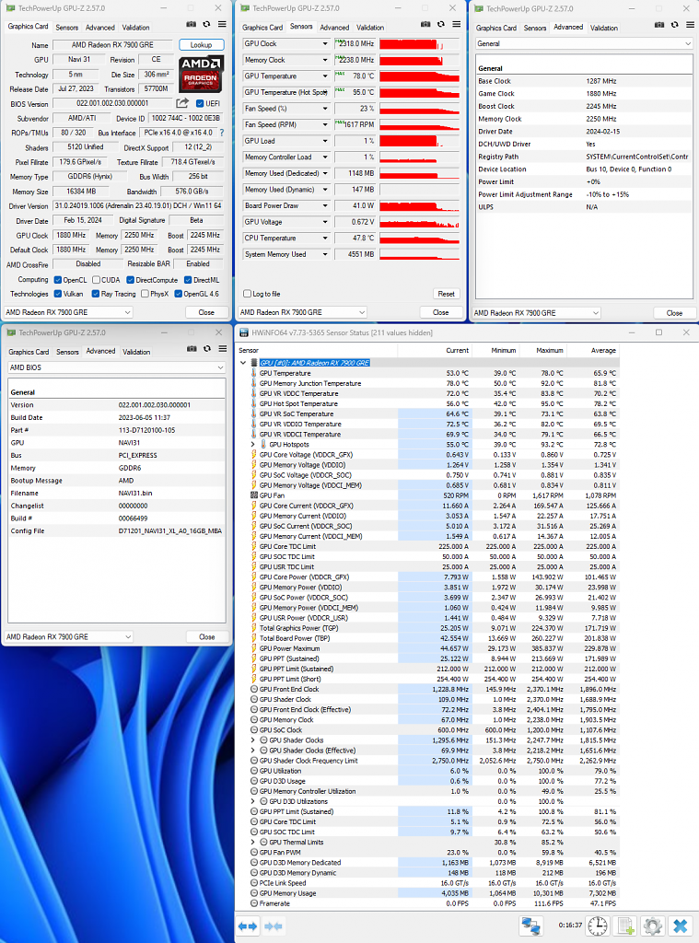Open hamburger menu in GPU-Z Advanced General window
This screenshot has width=699, height=943.
[691, 25]
